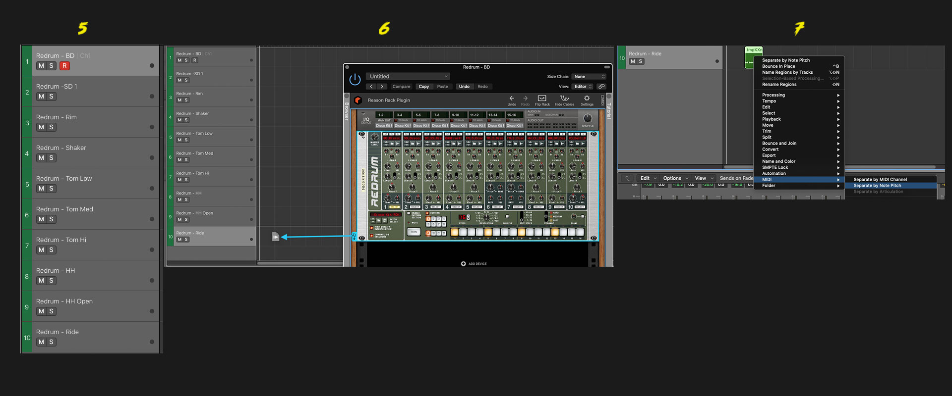This screenshot has height=396, width=952.
Task: Solo Redrum - BD track in panel 5
Action: [51, 66]
